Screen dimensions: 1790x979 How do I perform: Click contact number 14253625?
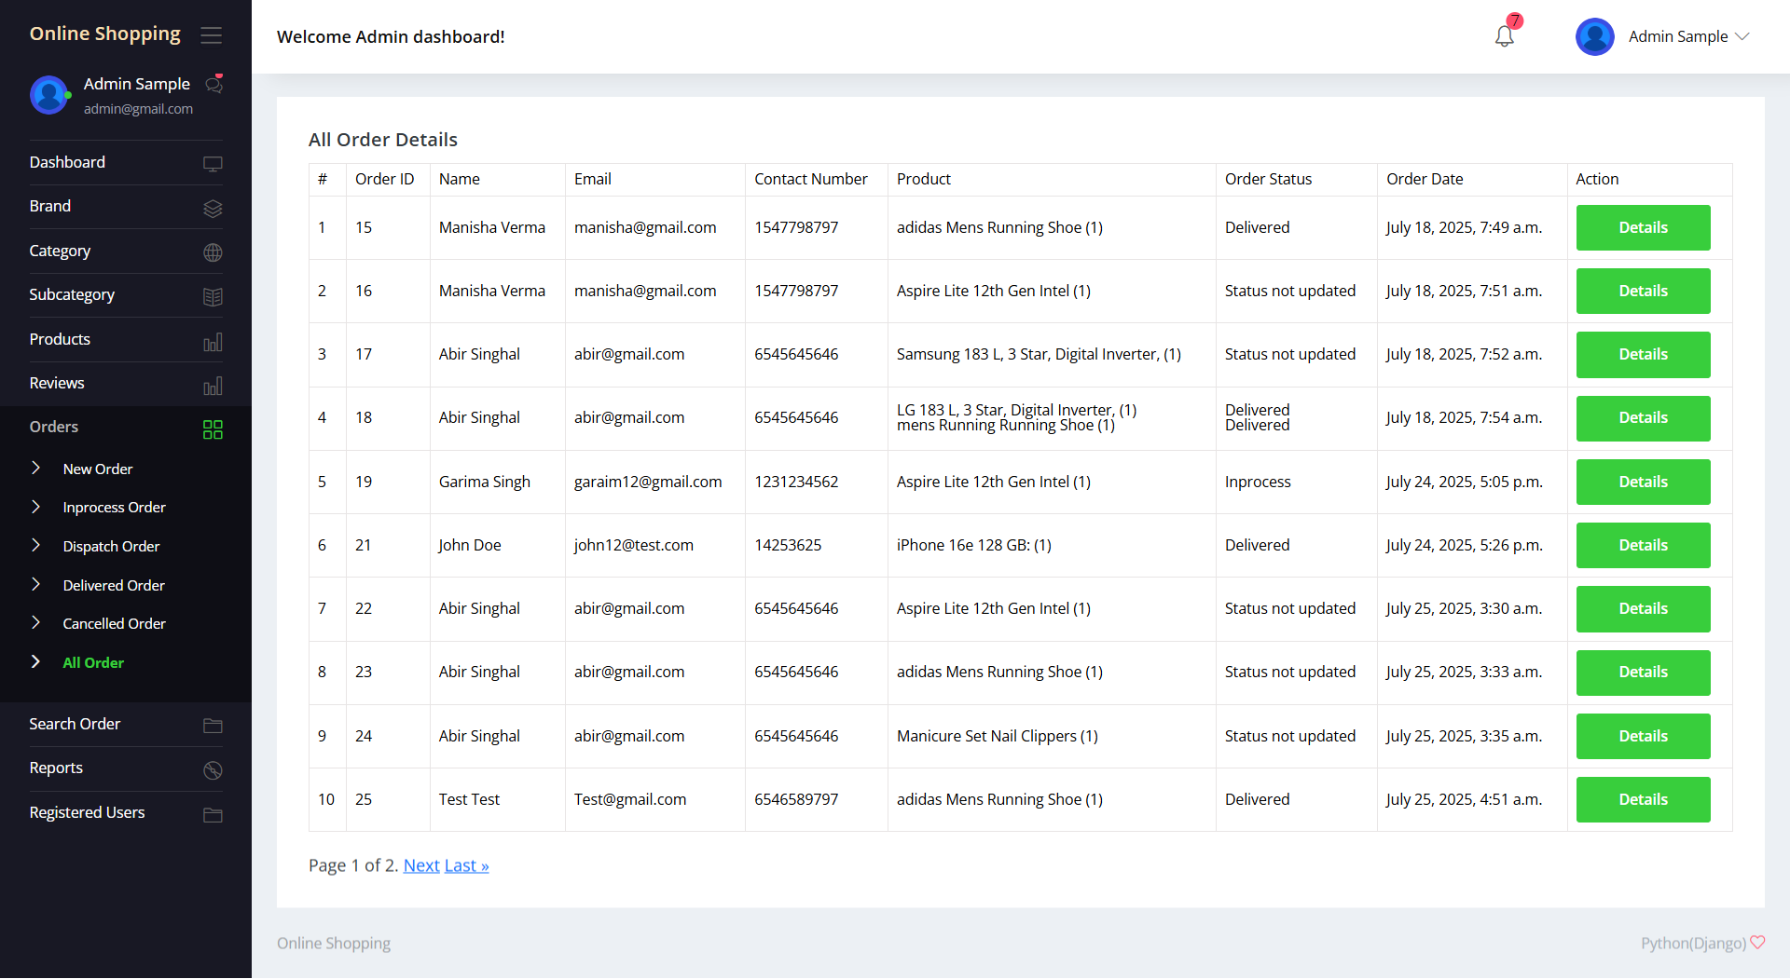[788, 545]
